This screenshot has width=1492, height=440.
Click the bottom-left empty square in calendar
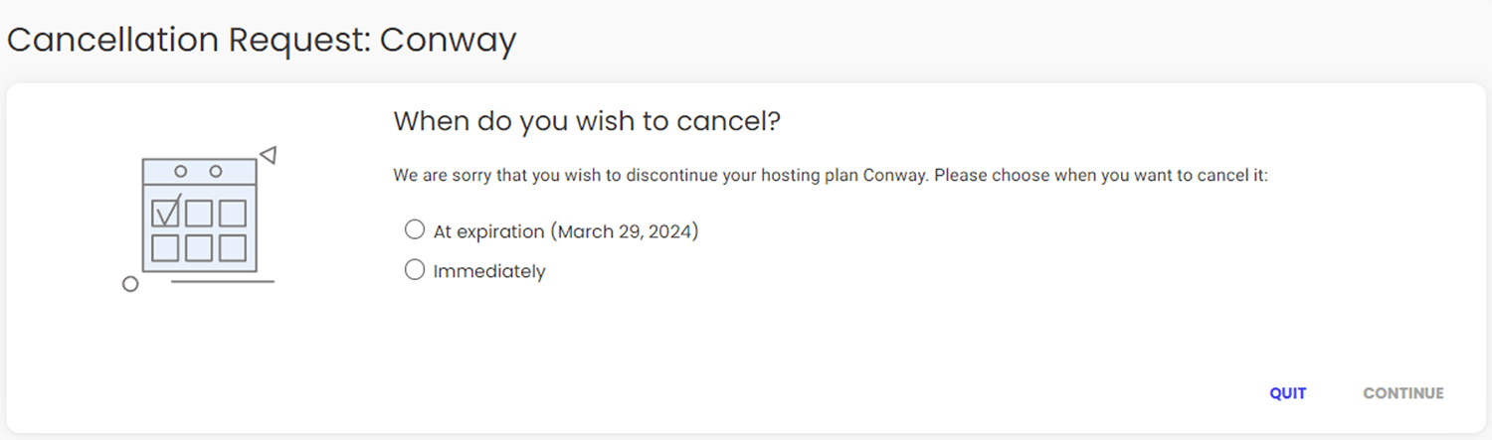pyautogui.click(x=165, y=247)
